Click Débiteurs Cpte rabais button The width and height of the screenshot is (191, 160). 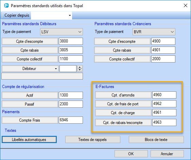click(30, 50)
